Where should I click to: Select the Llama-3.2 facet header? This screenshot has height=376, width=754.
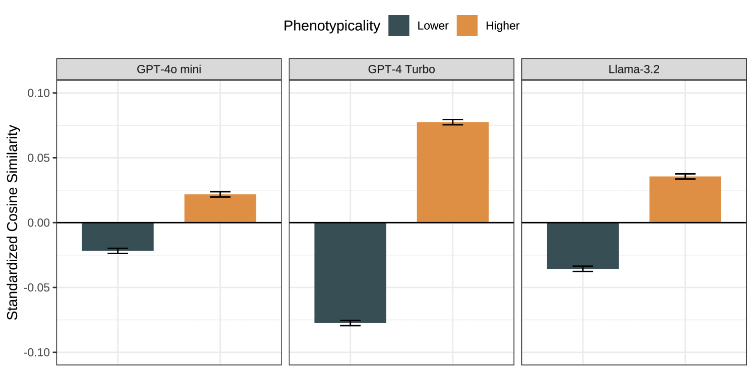pos(634,69)
